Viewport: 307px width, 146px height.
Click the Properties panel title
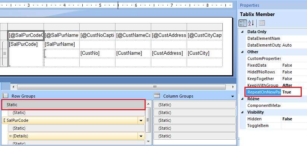250,5
